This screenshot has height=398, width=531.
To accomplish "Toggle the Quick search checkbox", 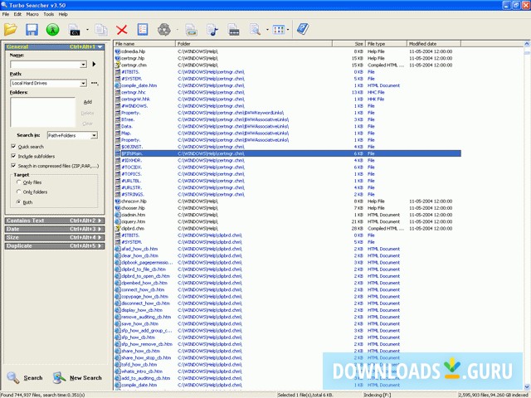I will coord(13,146).
